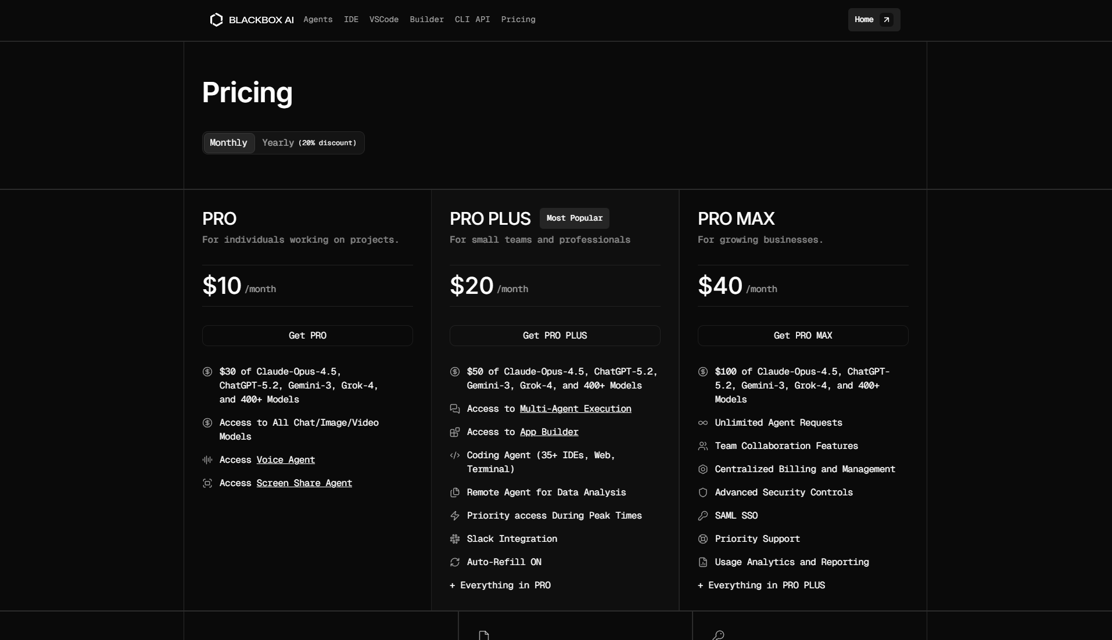The height and width of the screenshot is (640, 1112).
Task: Click the refresh icon beside Auto-Refill ON
Action: [x=455, y=562]
